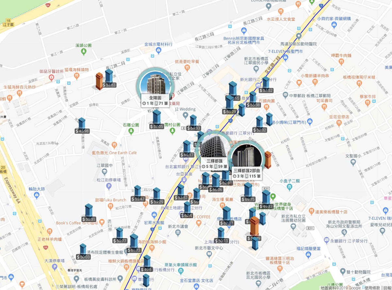Screen dimensions: 392x290
Task: Open the building marker priced $57.05
Action: click(x=157, y=119)
